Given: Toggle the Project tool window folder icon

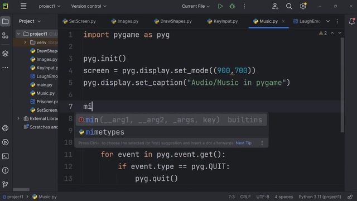Looking at the screenshot, I should click(5, 21).
